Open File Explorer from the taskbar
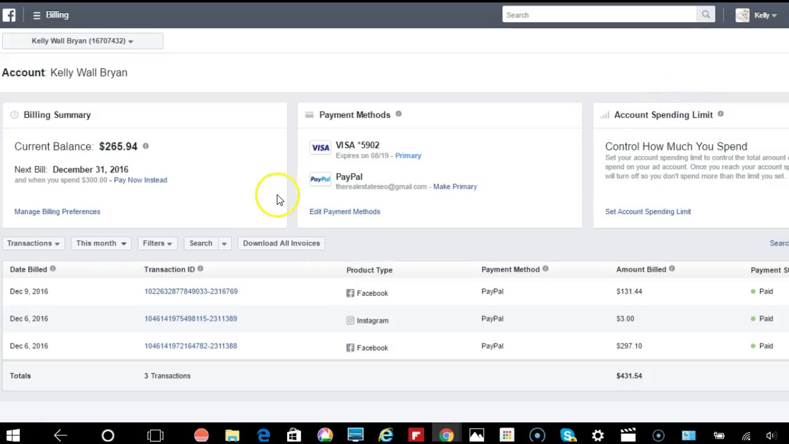789x444 pixels. pyautogui.click(x=232, y=435)
